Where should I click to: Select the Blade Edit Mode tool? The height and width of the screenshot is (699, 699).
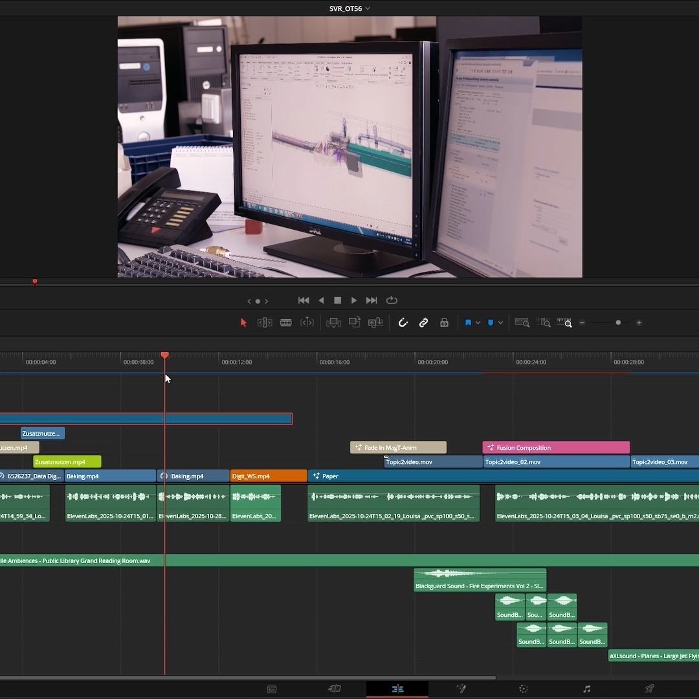285,322
